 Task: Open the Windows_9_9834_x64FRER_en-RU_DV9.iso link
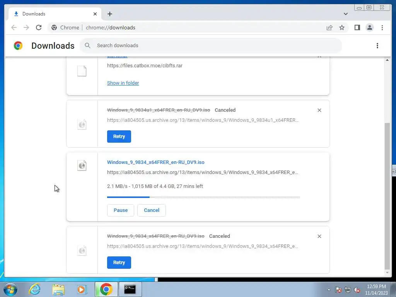155,162
